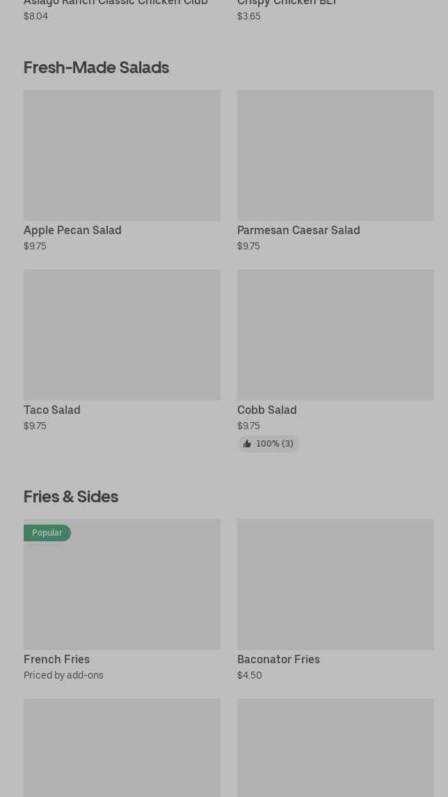448x797 pixels.
Task: Select the French Fries image
Action: pos(122,584)
